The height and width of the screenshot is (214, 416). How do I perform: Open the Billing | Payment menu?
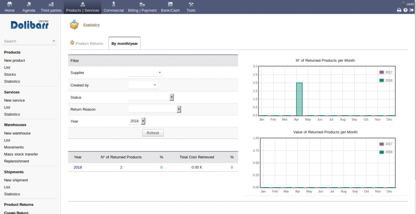[x=142, y=7]
